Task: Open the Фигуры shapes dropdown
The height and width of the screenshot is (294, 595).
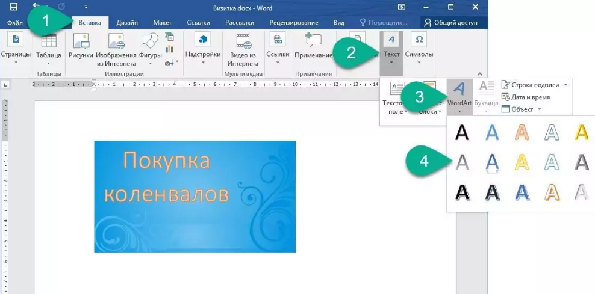Action: point(151,49)
